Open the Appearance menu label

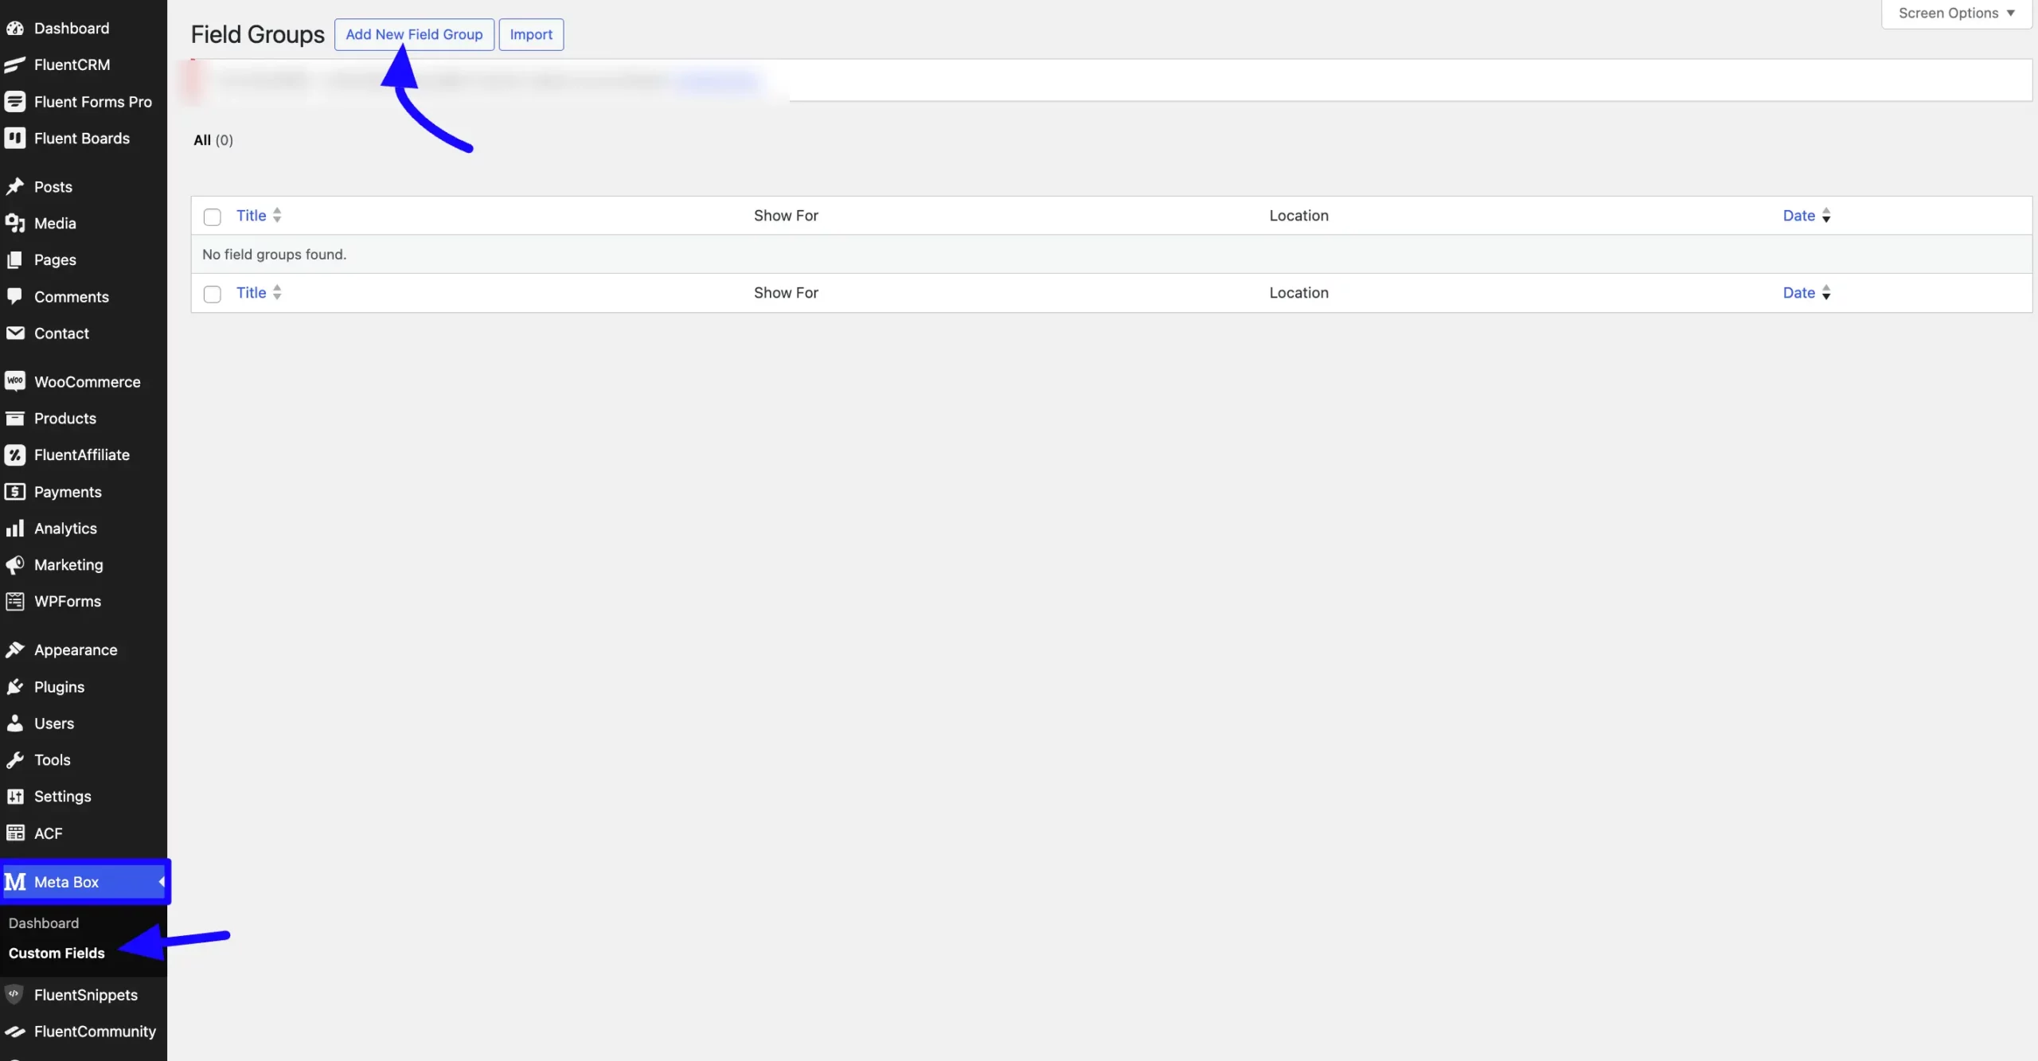click(x=76, y=650)
